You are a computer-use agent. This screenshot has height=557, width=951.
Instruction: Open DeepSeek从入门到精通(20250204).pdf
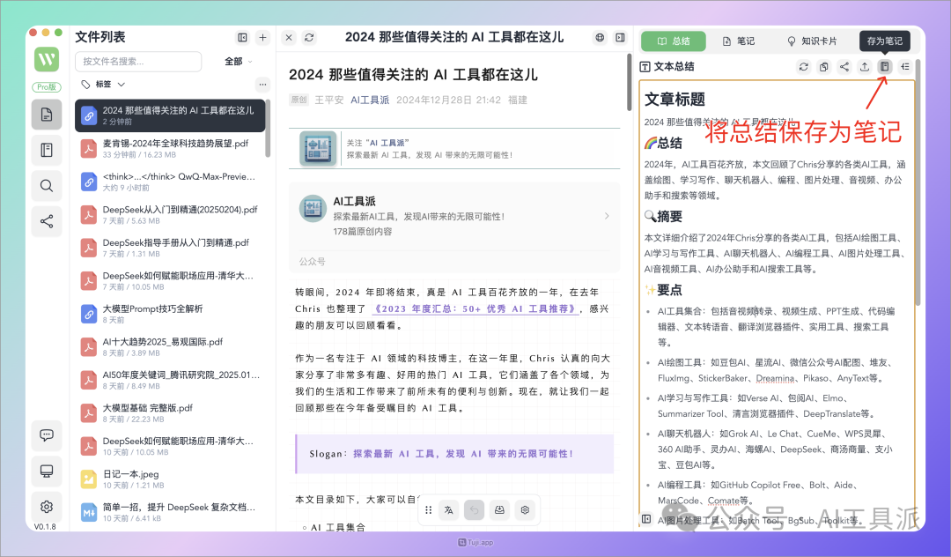pos(170,215)
